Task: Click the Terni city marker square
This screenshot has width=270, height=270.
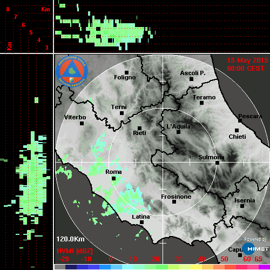Action: click(x=122, y=113)
